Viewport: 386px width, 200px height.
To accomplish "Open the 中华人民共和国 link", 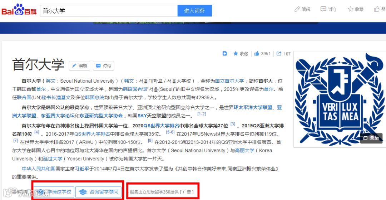I will (x=38, y=169).
